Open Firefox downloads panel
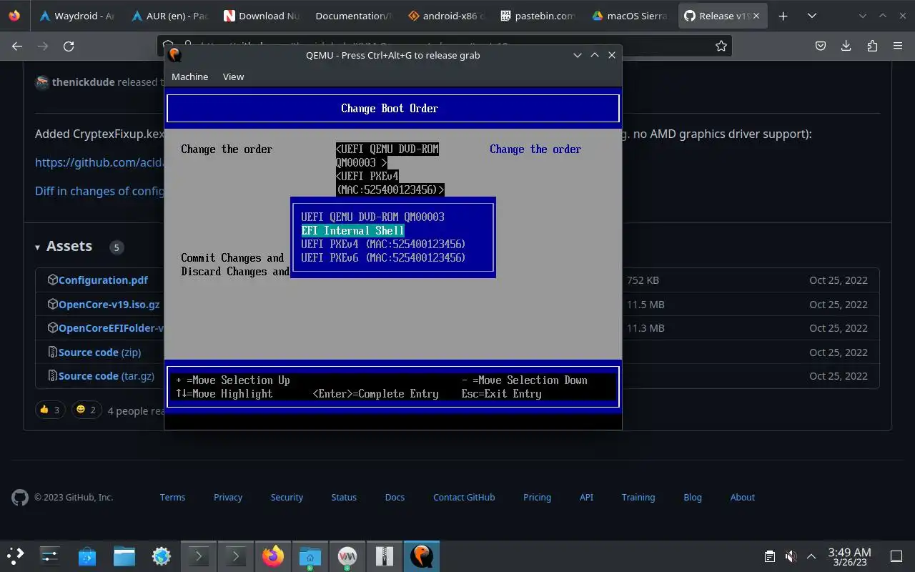The width and height of the screenshot is (915, 572). tap(846, 46)
